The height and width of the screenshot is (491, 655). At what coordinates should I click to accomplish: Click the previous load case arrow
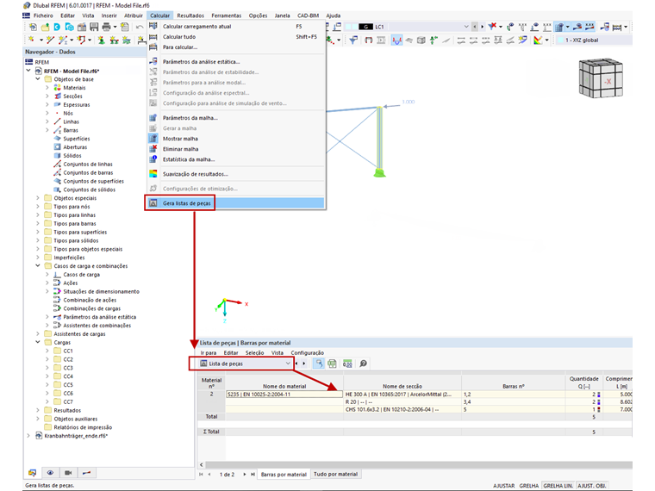pyautogui.click(x=475, y=27)
